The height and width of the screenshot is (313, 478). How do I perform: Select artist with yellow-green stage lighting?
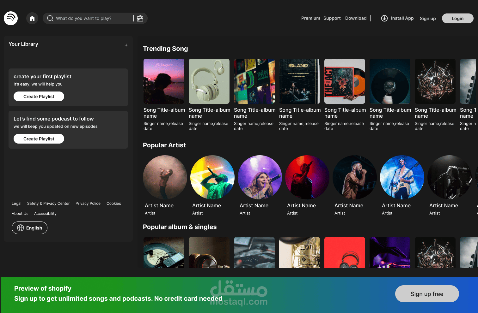click(212, 177)
